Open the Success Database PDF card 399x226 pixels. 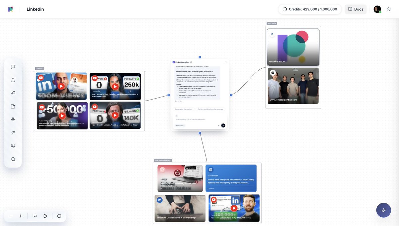pos(180,178)
